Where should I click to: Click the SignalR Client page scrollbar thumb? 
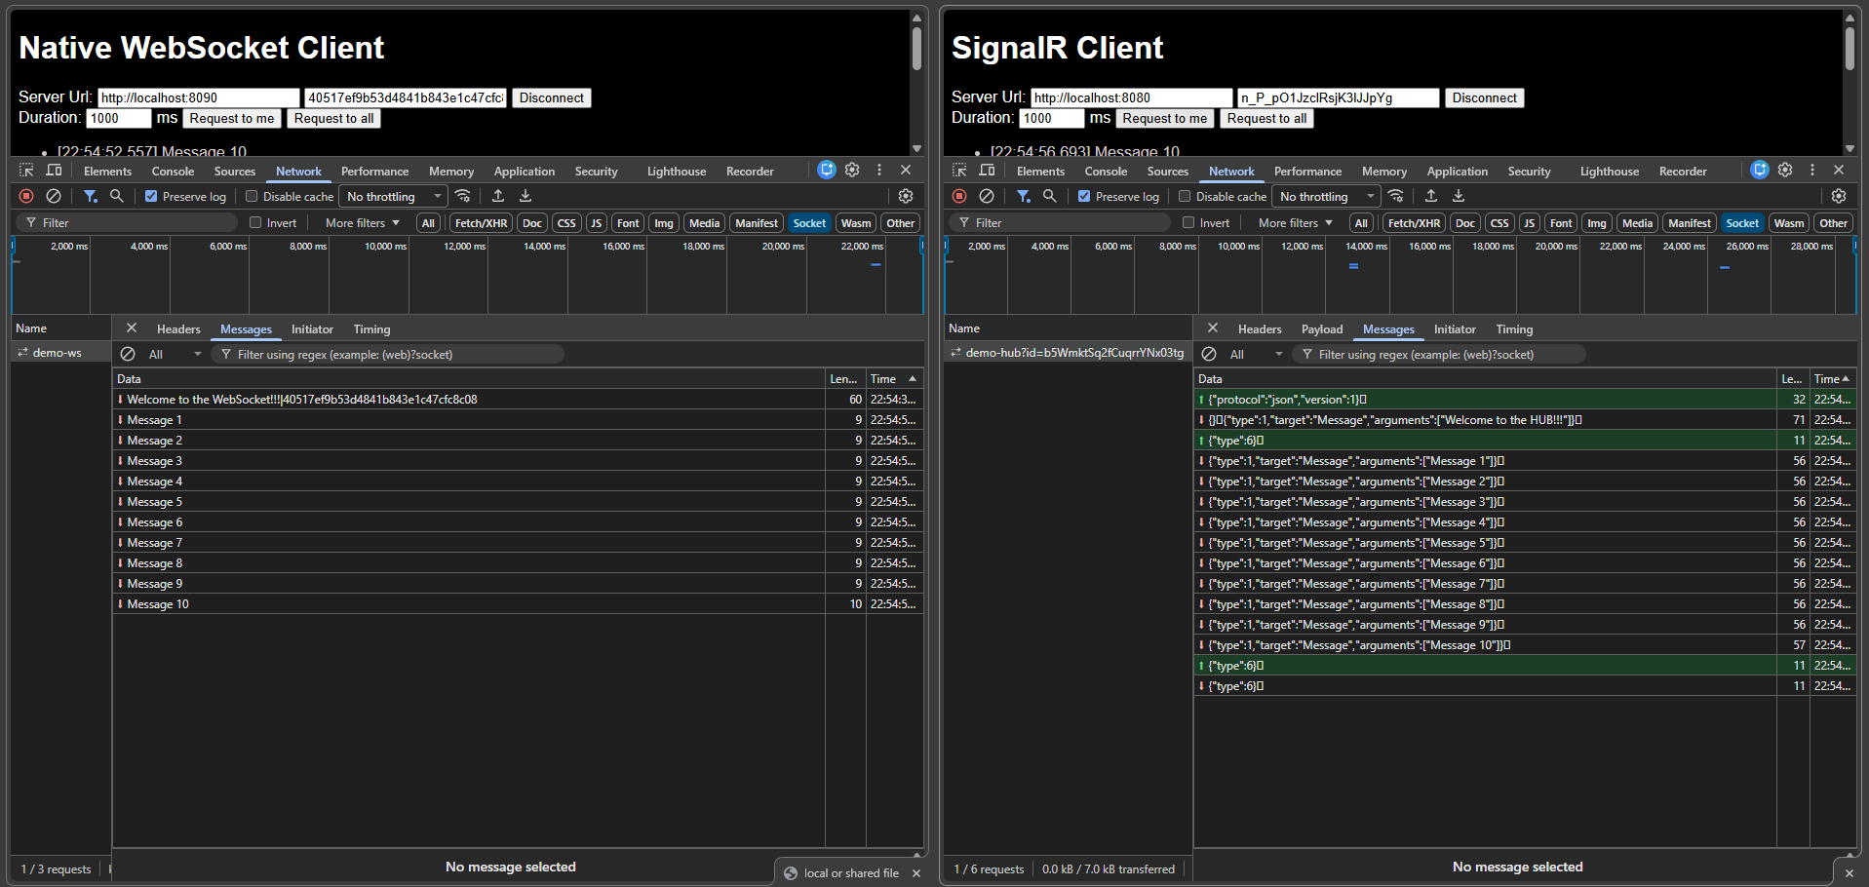click(1850, 48)
